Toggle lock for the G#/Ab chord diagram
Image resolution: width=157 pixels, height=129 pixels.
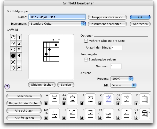[x=136, y=118]
